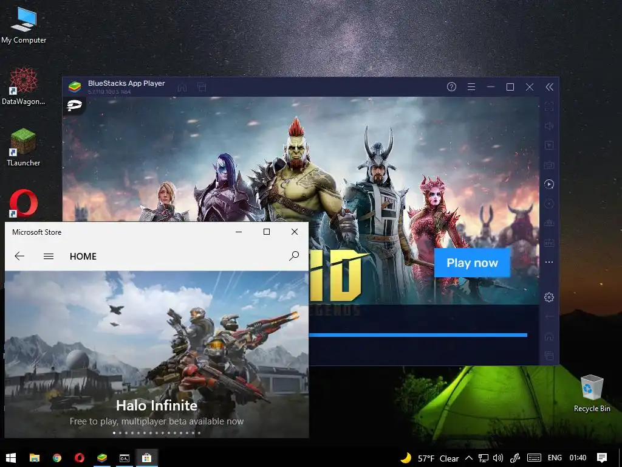Change the ENG input language
622x467 pixels.
(x=555, y=458)
